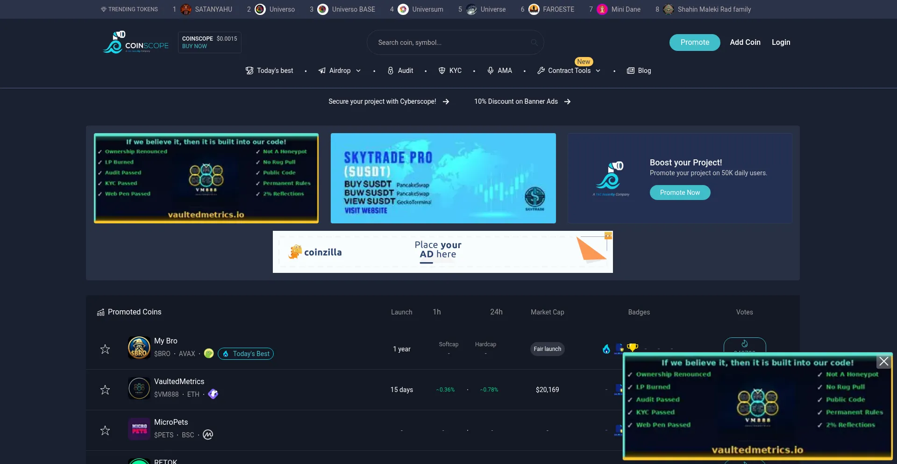
Task: Open the vaultedmetrics.io banner ad
Action: tap(206, 178)
